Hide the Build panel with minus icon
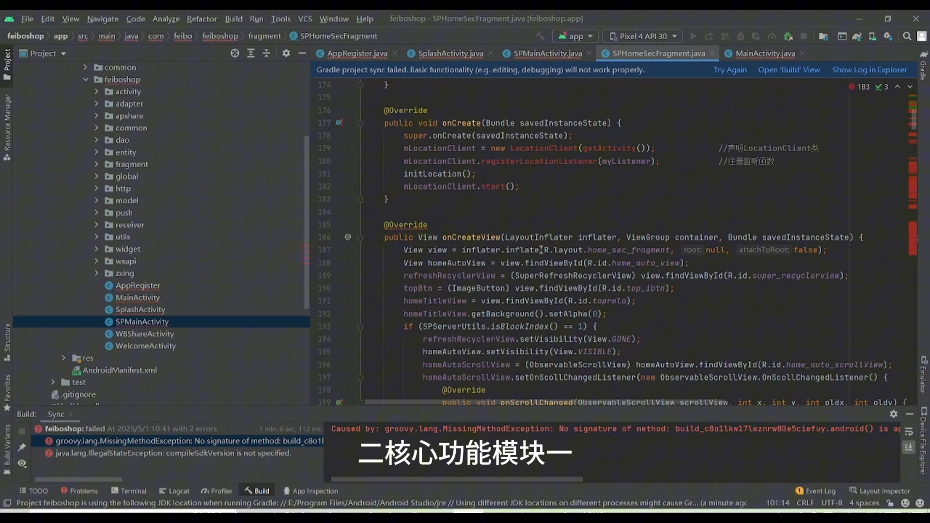This screenshot has height=523, width=930. (910, 414)
